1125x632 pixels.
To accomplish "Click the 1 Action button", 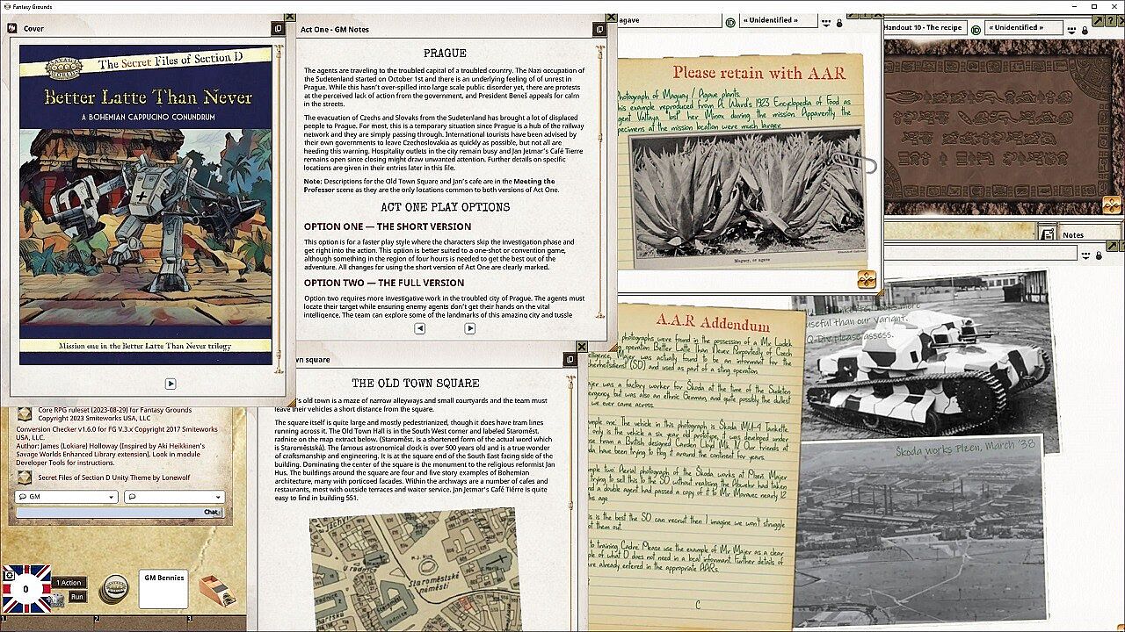I will point(69,582).
